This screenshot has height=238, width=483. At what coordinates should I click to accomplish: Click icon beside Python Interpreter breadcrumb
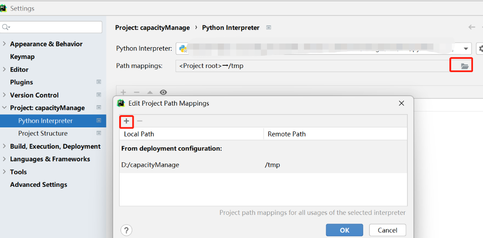(x=269, y=28)
